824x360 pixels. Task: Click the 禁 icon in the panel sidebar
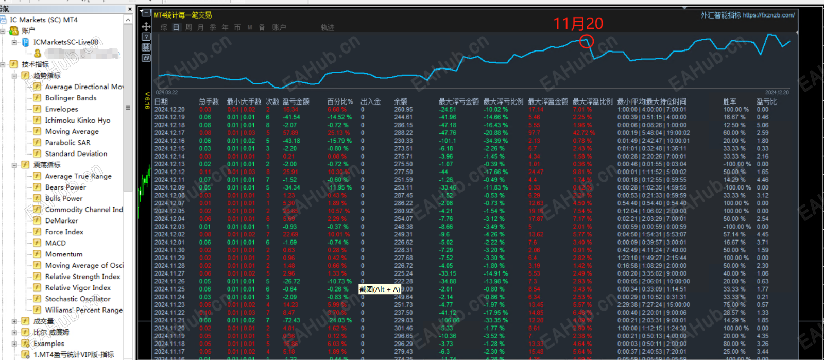(146, 47)
